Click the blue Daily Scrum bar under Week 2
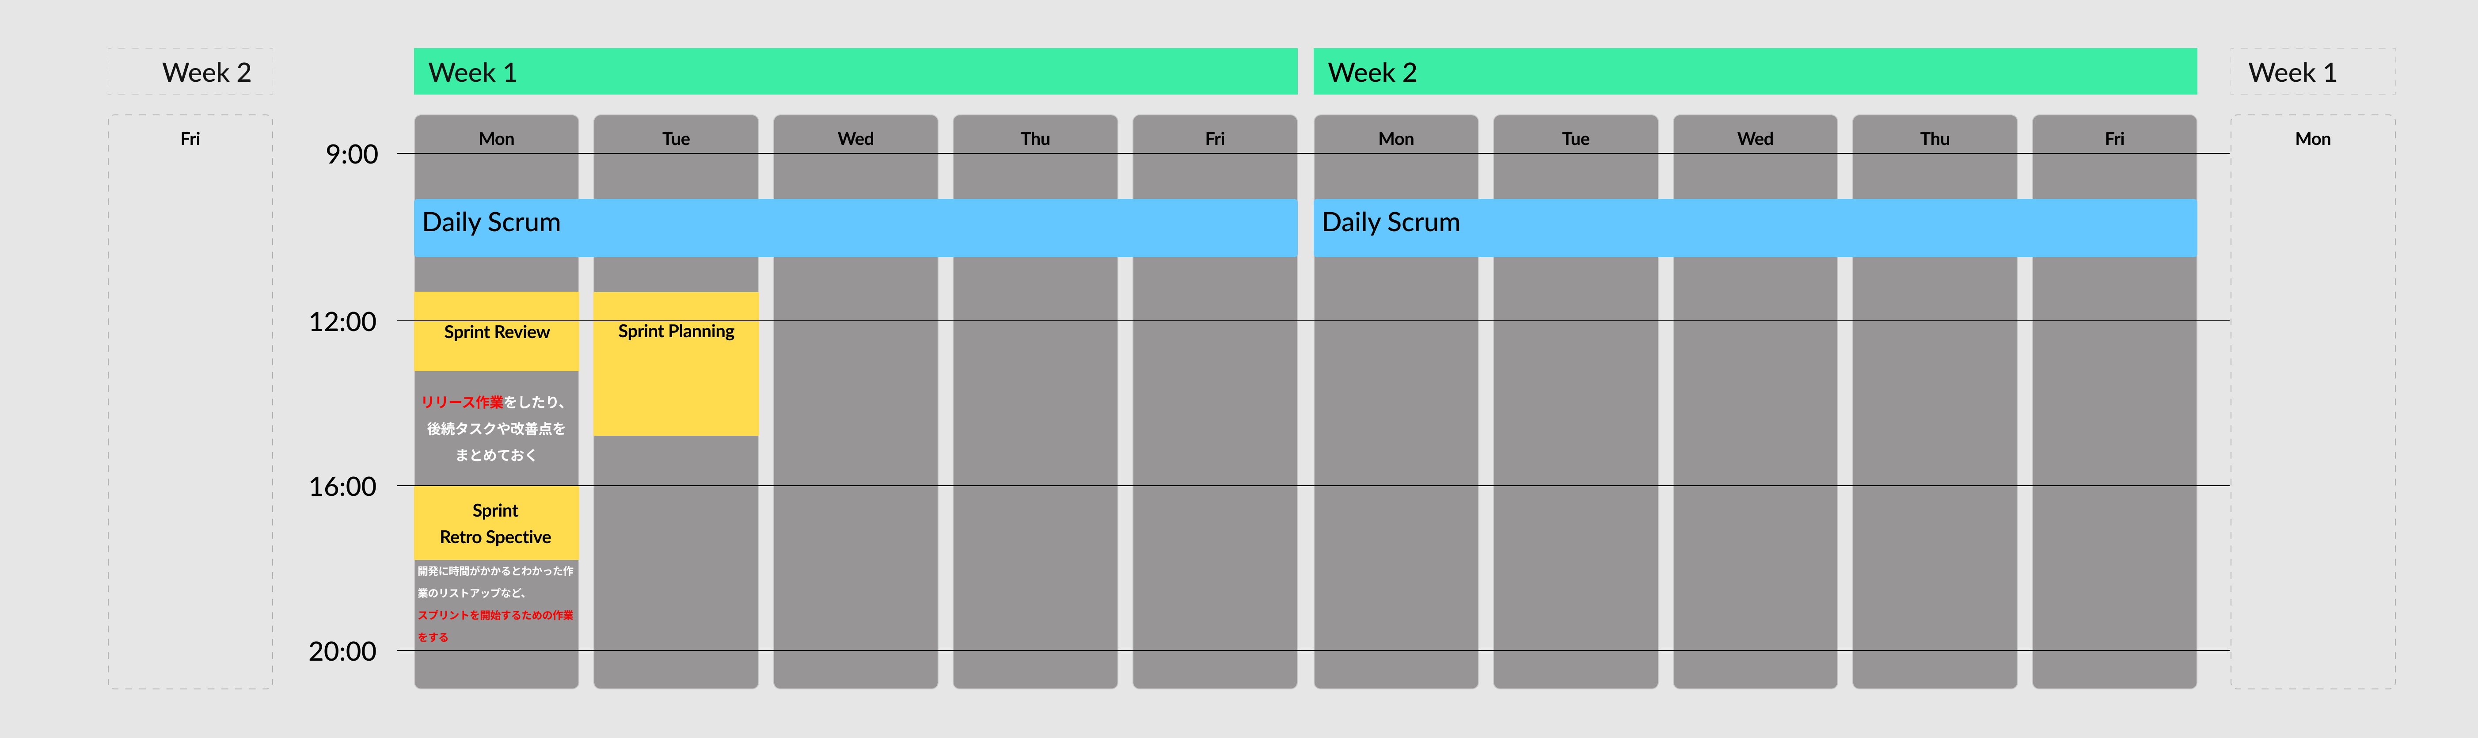2478x738 pixels. [1754, 228]
